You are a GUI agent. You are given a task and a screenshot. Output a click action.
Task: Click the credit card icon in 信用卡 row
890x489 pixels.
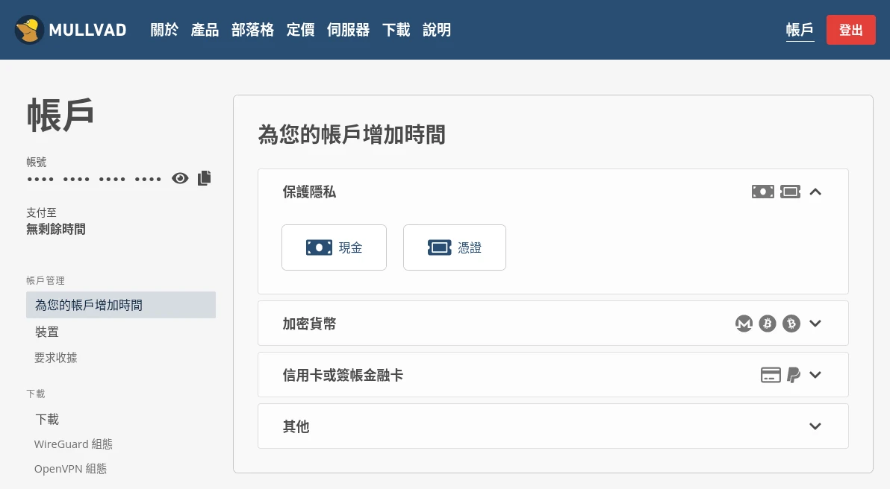(x=771, y=375)
